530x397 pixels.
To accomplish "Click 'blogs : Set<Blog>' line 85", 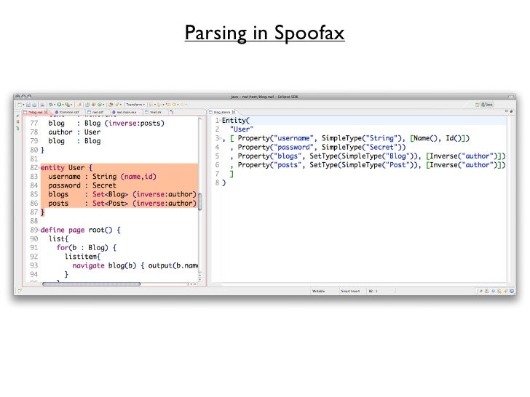I will tap(122, 194).
